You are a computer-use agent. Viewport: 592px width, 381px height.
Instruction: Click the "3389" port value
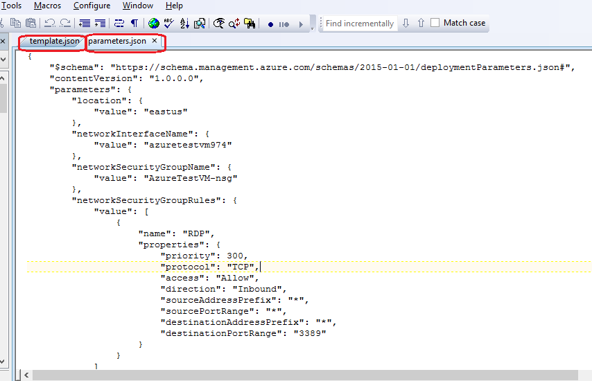pos(310,333)
